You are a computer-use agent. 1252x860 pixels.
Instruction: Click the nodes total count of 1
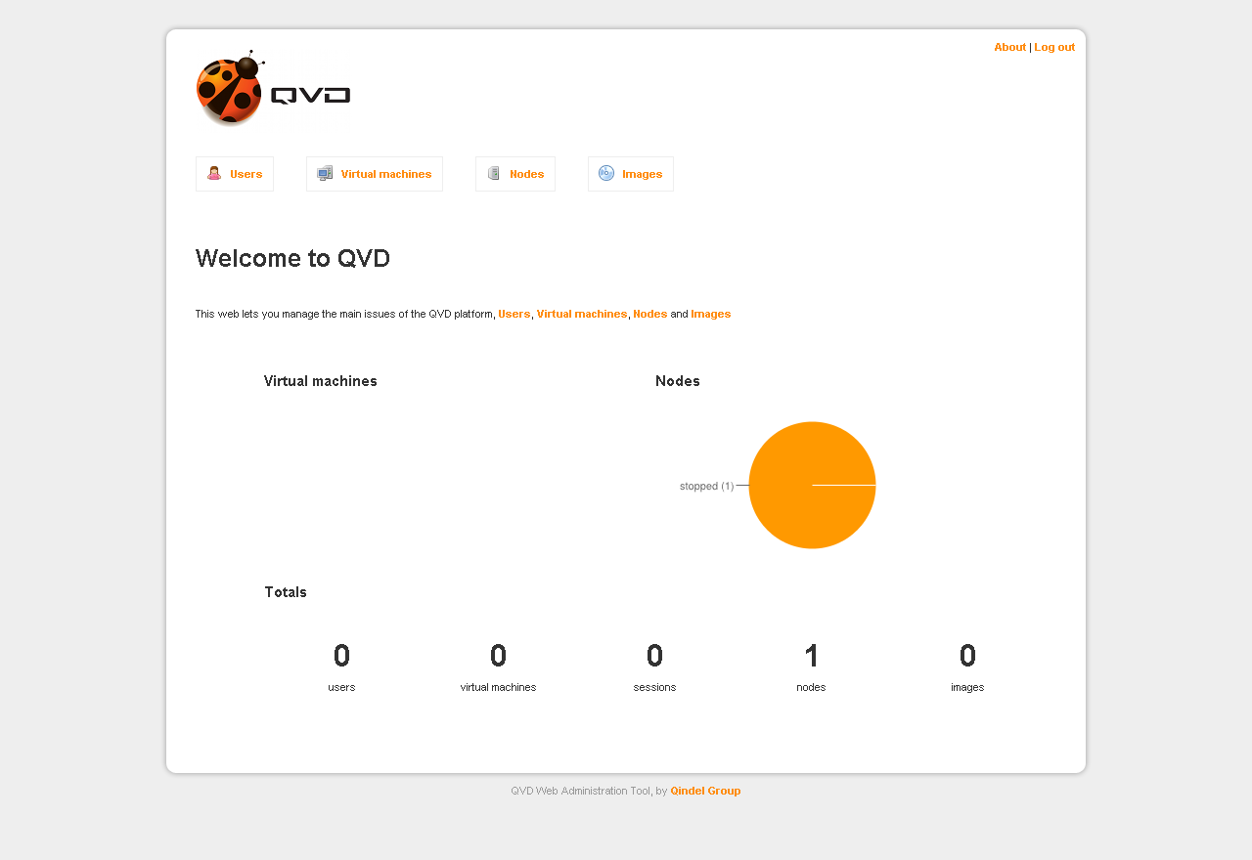(x=811, y=656)
